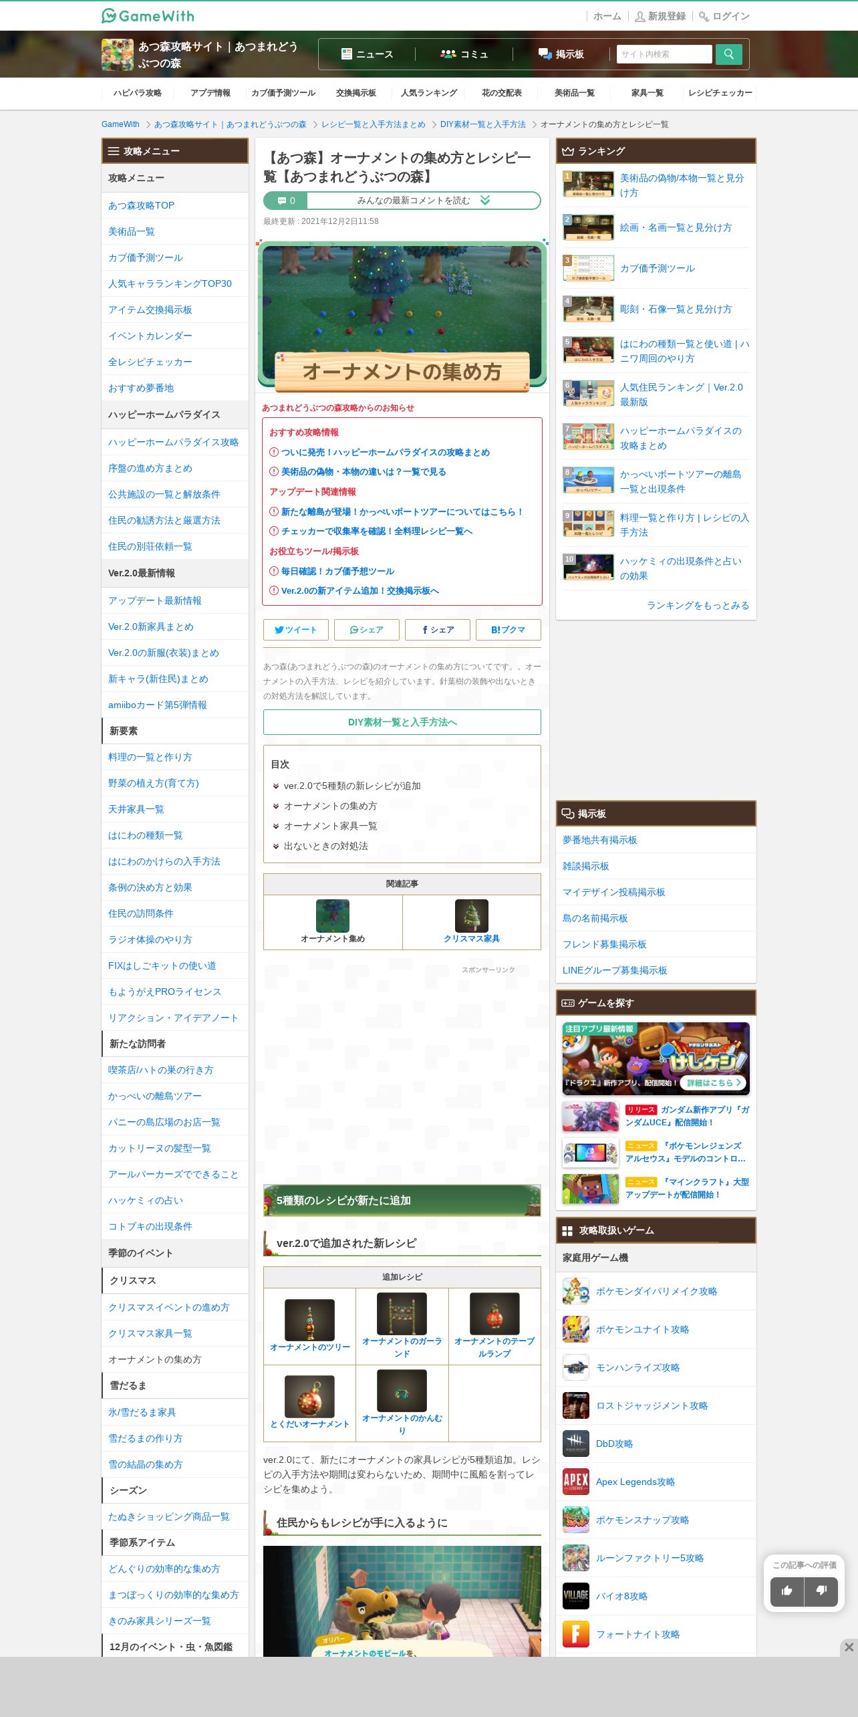
Task: Open マインクラフト大型アップデート news item
Action: click(656, 1188)
